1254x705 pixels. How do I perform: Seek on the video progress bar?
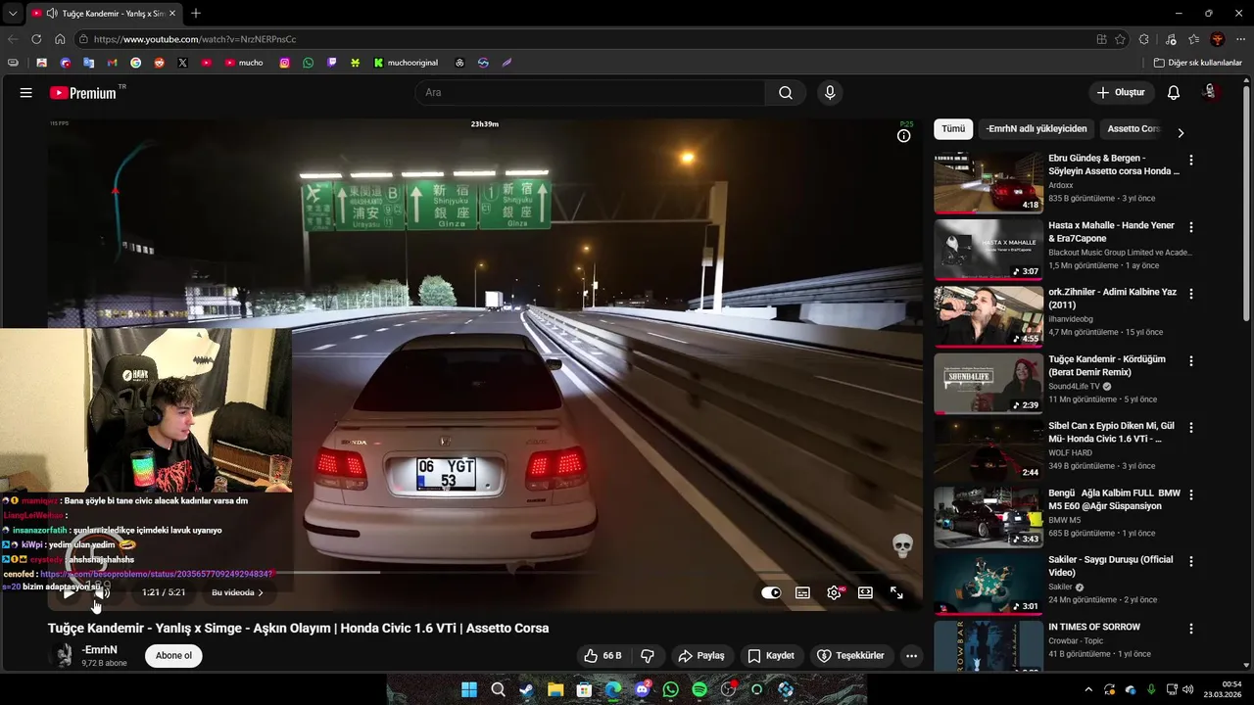(x=485, y=572)
